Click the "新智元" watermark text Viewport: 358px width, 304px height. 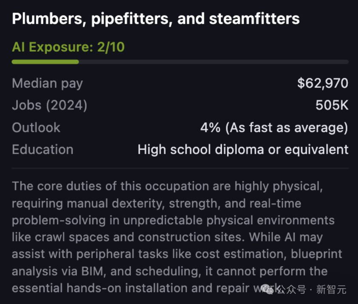334,290
